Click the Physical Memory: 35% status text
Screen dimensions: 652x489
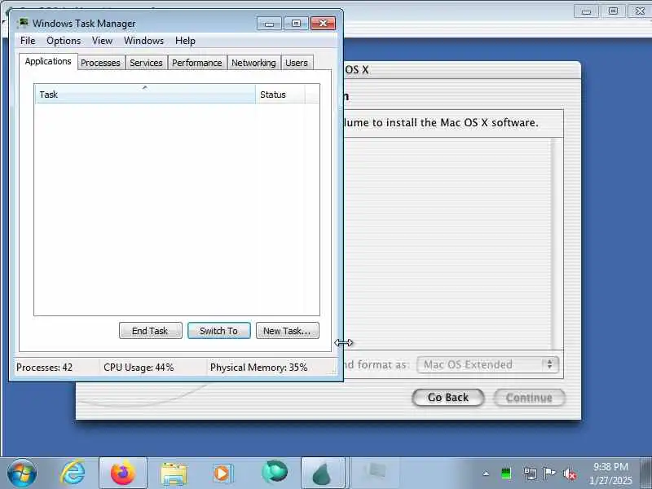point(258,368)
